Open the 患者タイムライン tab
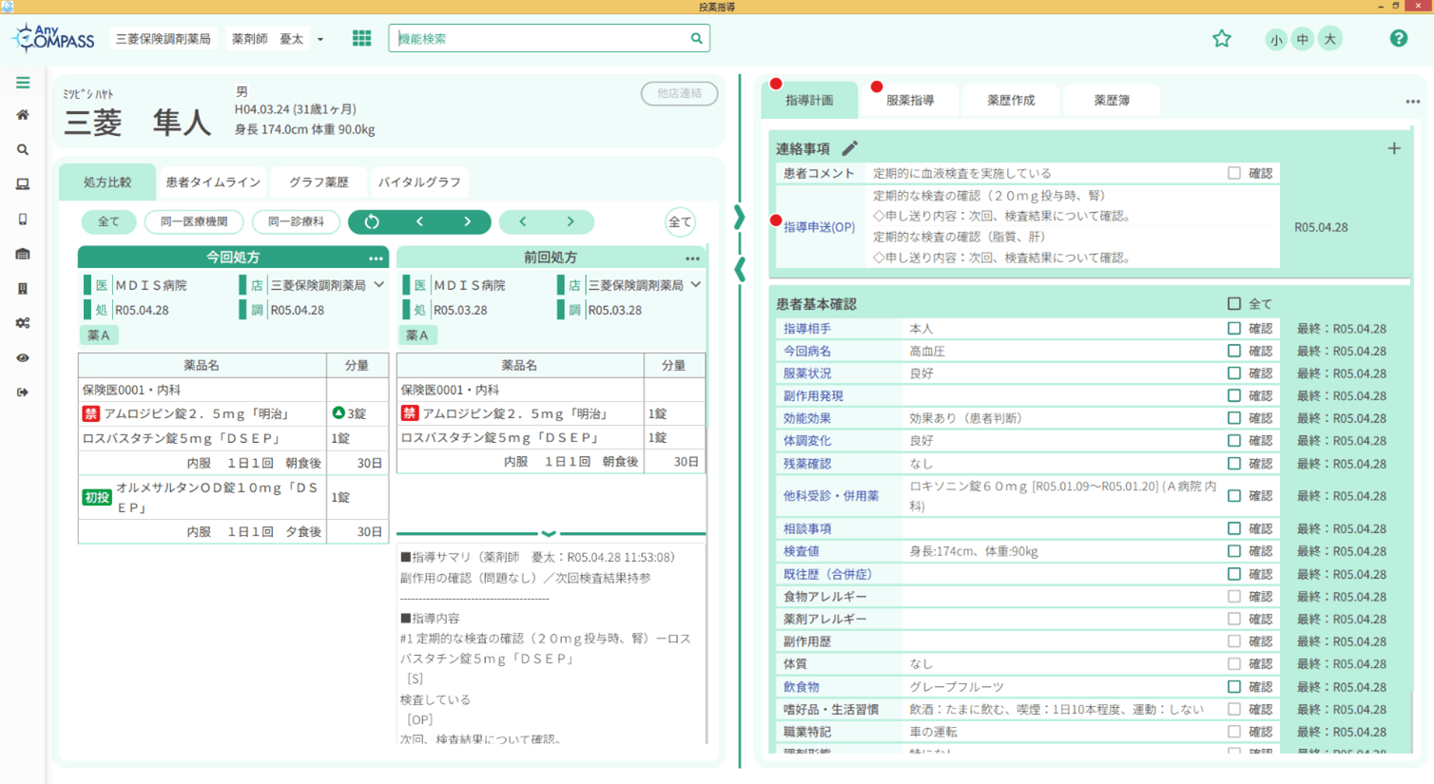 (212, 182)
